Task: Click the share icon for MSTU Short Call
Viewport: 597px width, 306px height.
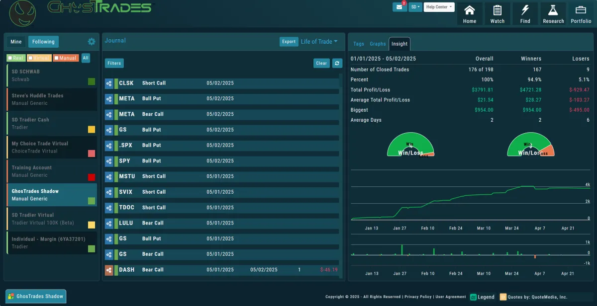Action: (109, 176)
